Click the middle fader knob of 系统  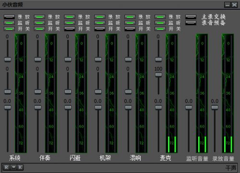click(8, 92)
